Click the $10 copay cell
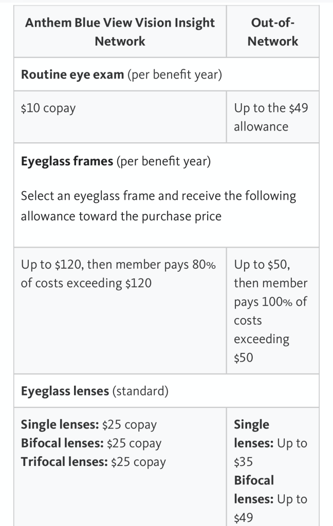The image size is (333, 526). pos(48,108)
